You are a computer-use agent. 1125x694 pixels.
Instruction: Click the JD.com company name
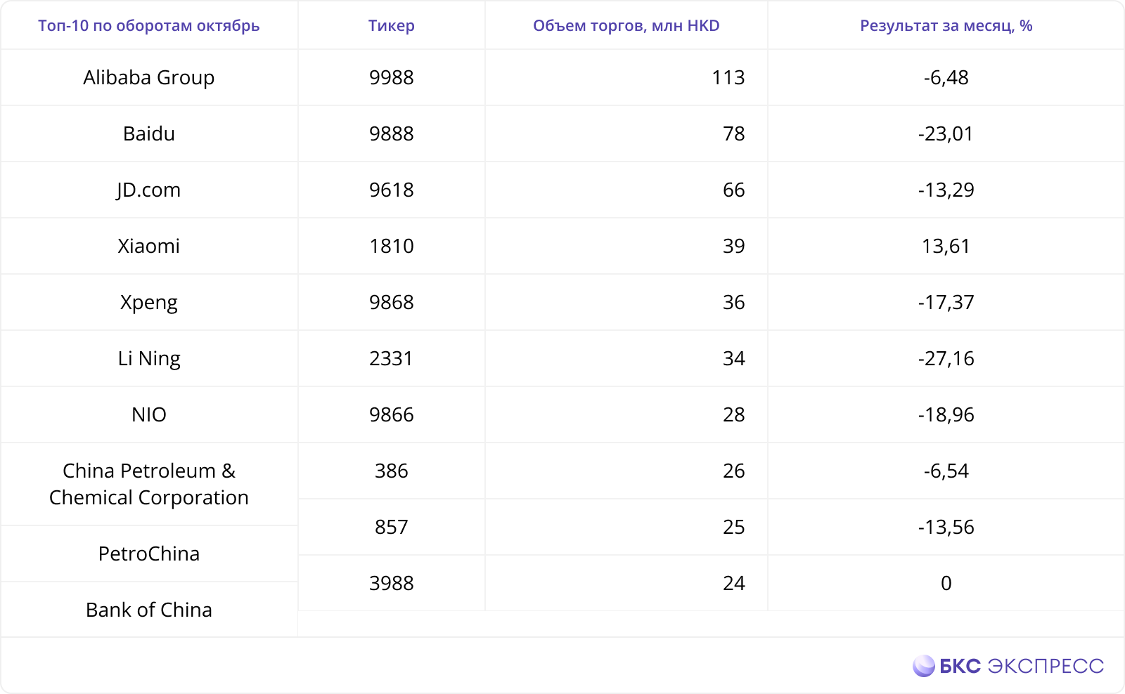point(149,190)
